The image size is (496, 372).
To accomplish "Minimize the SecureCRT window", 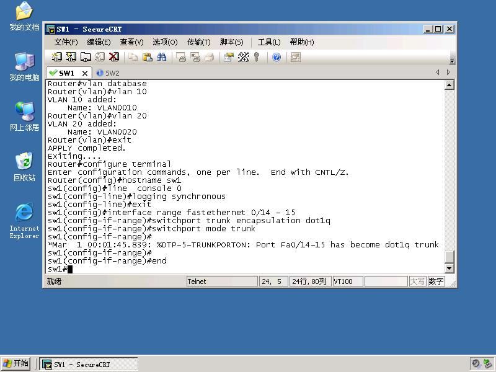I will tap(428, 29).
